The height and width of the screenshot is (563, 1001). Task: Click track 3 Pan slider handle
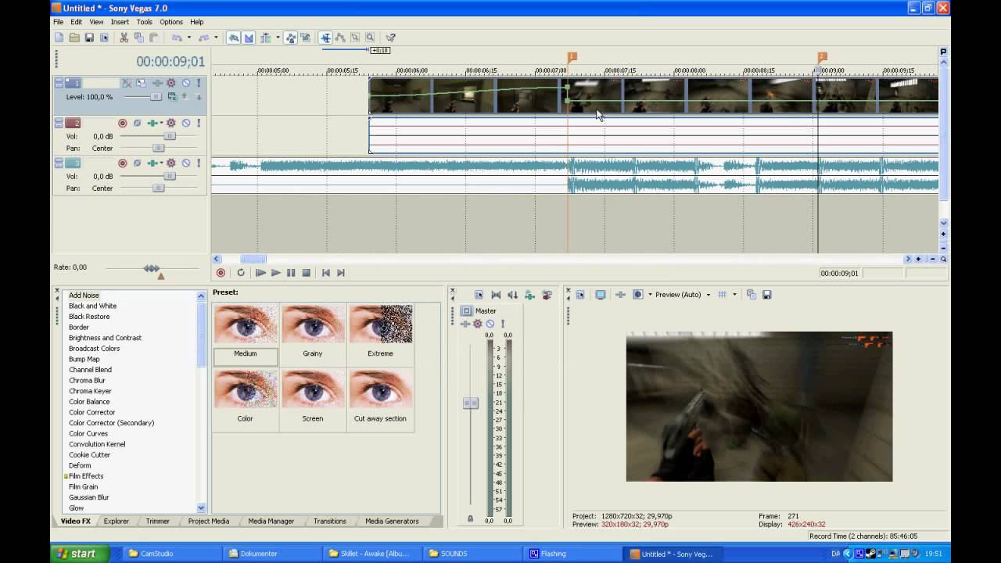[159, 188]
